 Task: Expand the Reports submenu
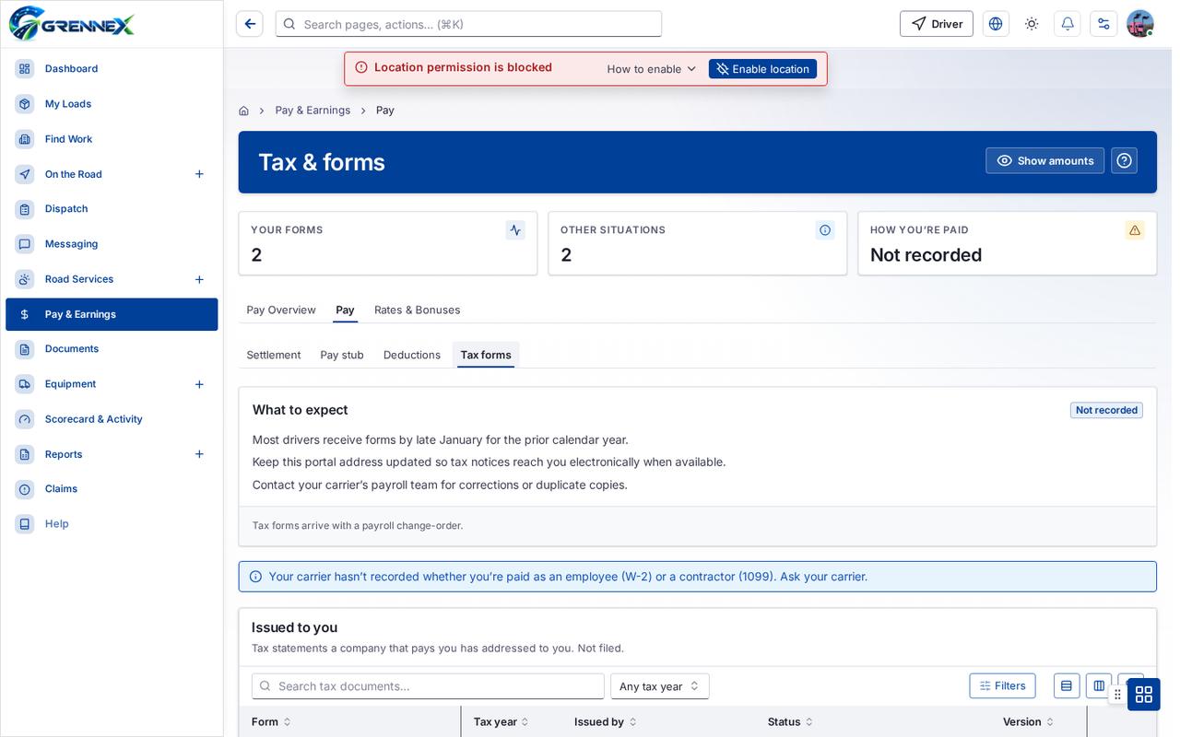(199, 454)
